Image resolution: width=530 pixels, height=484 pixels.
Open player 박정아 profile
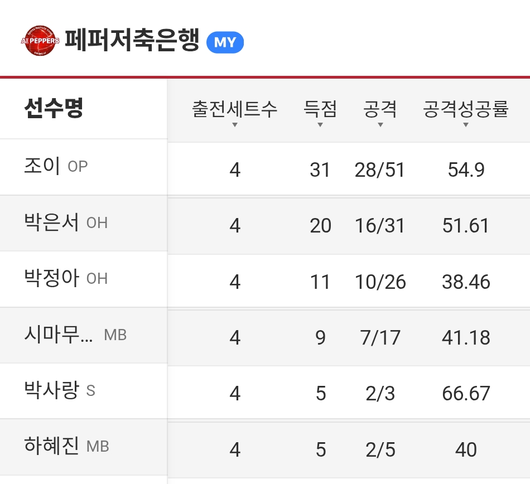click(65, 278)
